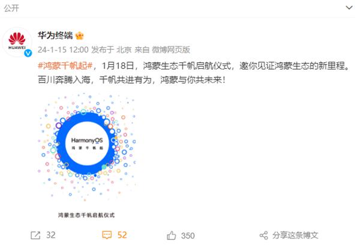Open comments via the orange comment icon
Image resolution: width=360 pixels, height=245 pixels.
tap(107, 235)
